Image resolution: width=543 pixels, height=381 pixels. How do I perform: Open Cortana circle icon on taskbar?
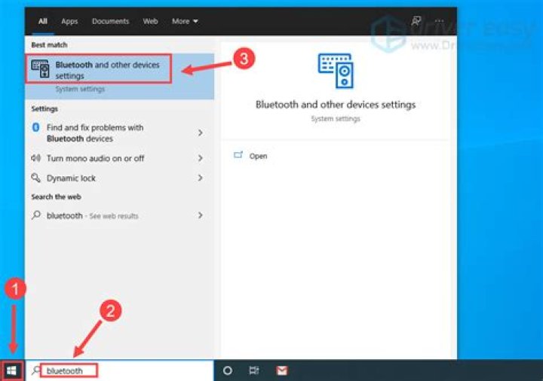pos(227,370)
